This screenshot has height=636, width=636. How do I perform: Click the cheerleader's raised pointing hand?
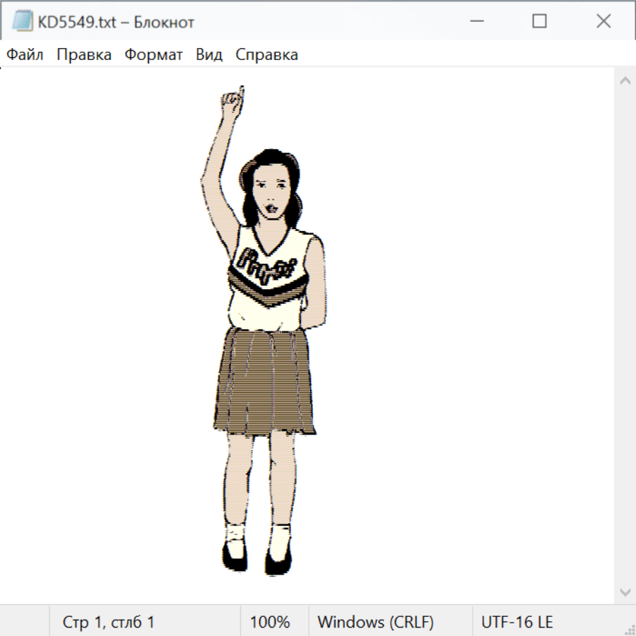click(x=232, y=103)
